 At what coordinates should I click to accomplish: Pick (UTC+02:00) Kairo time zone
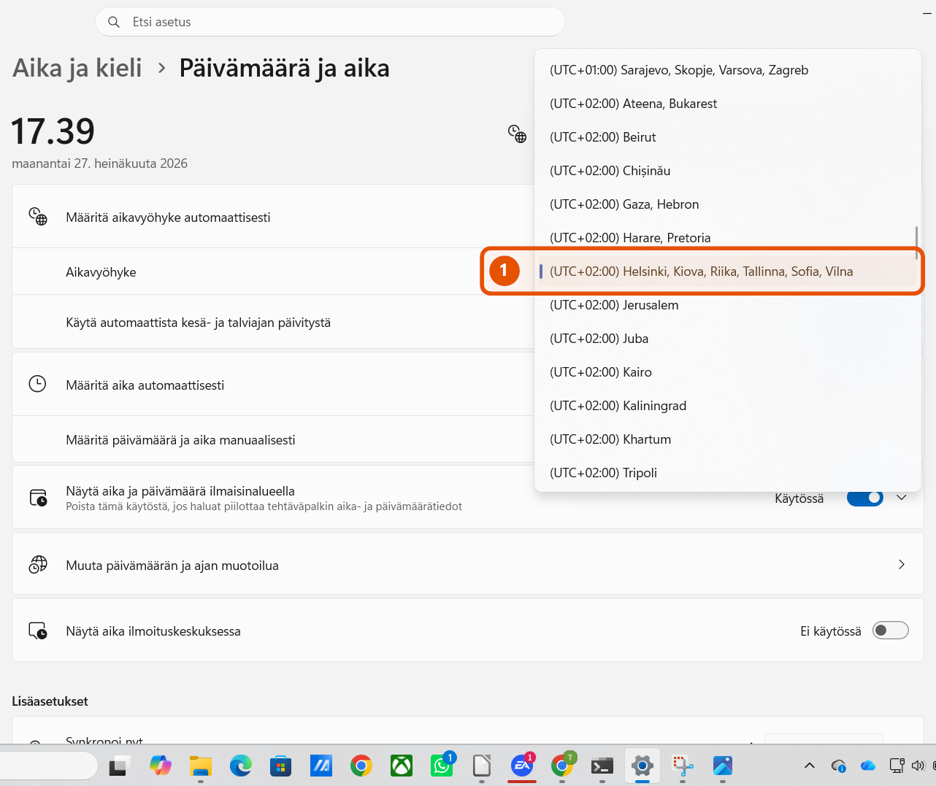pos(728,372)
